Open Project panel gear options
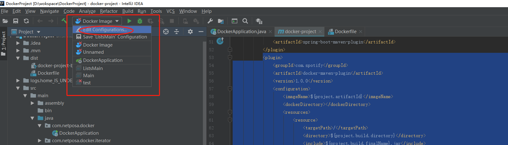Screen dimensions: 508x145 click(190, 32)
